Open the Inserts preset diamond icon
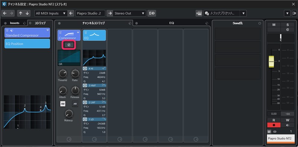The width and height of the screenshot is (298, 147). coord(24,23)
